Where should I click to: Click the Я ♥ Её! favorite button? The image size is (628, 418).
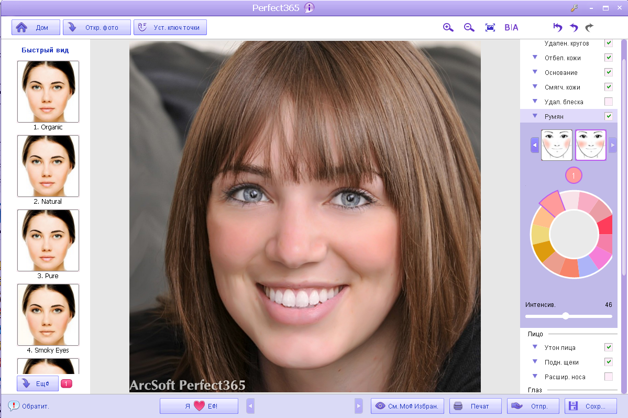(199, 406)
